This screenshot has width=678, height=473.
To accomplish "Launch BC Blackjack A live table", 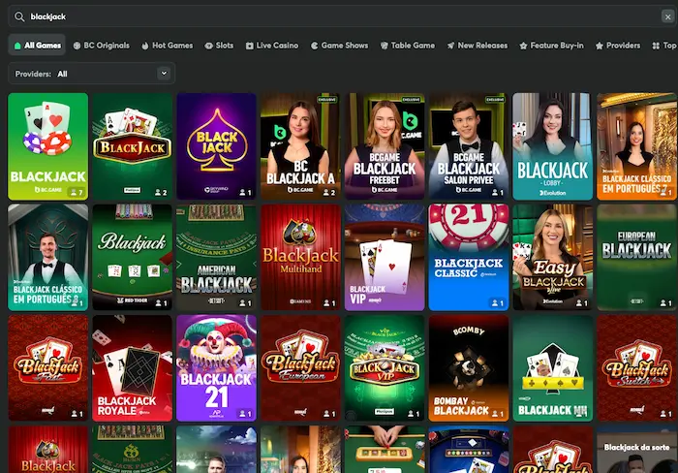I will [300, 146].
